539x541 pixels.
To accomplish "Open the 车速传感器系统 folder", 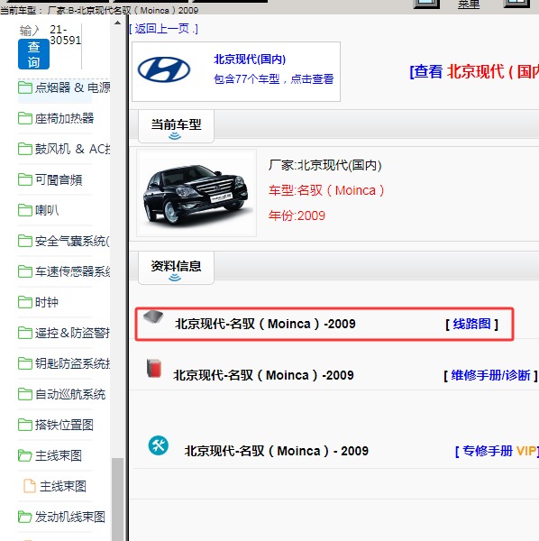I will [72, 271].
